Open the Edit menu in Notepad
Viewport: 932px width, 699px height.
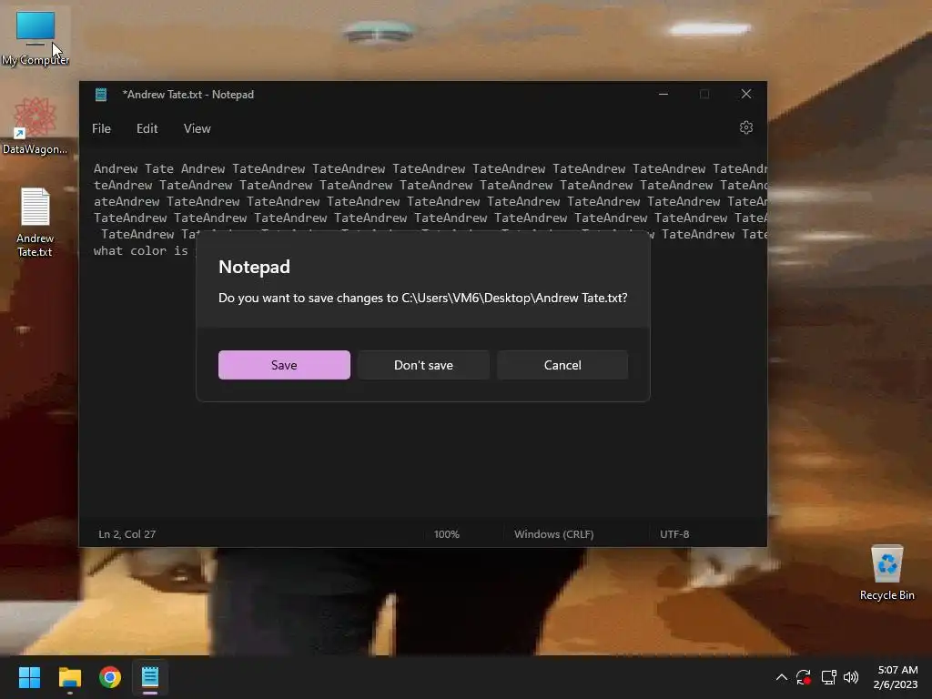pos(147,128)
